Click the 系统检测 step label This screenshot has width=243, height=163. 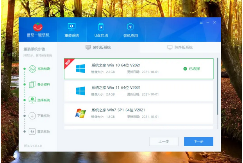click(44, 69)
